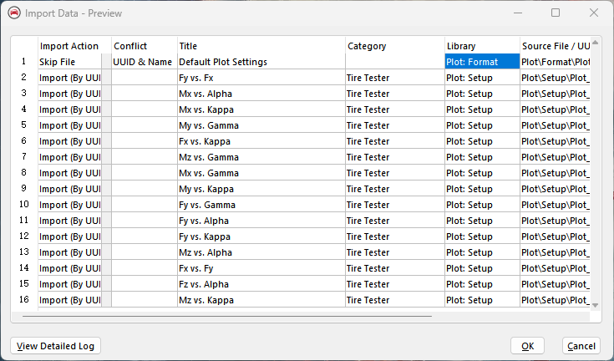614x361 pixels.
Task: Click the row 8 number header
Action: click(x=24, y=173)
